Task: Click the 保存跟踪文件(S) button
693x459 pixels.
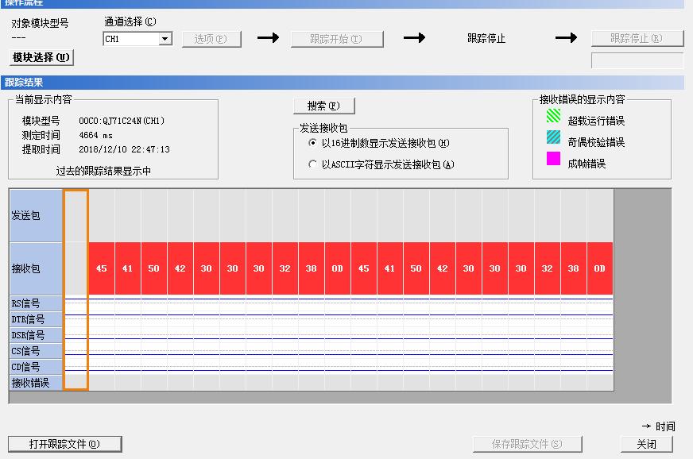Action: tap(528, 444)
